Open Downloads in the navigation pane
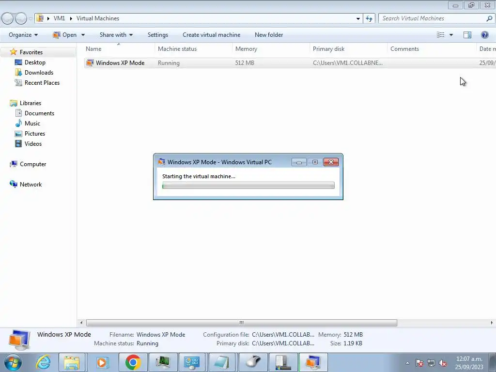 39,73
